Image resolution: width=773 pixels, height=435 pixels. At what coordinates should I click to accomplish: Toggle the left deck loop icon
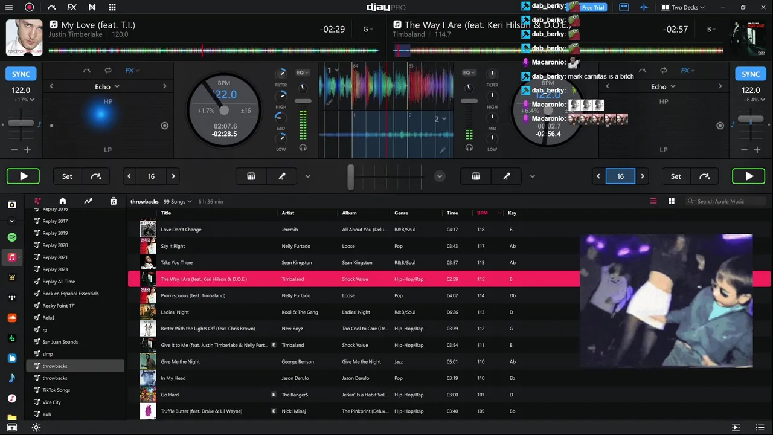[108, 71]
